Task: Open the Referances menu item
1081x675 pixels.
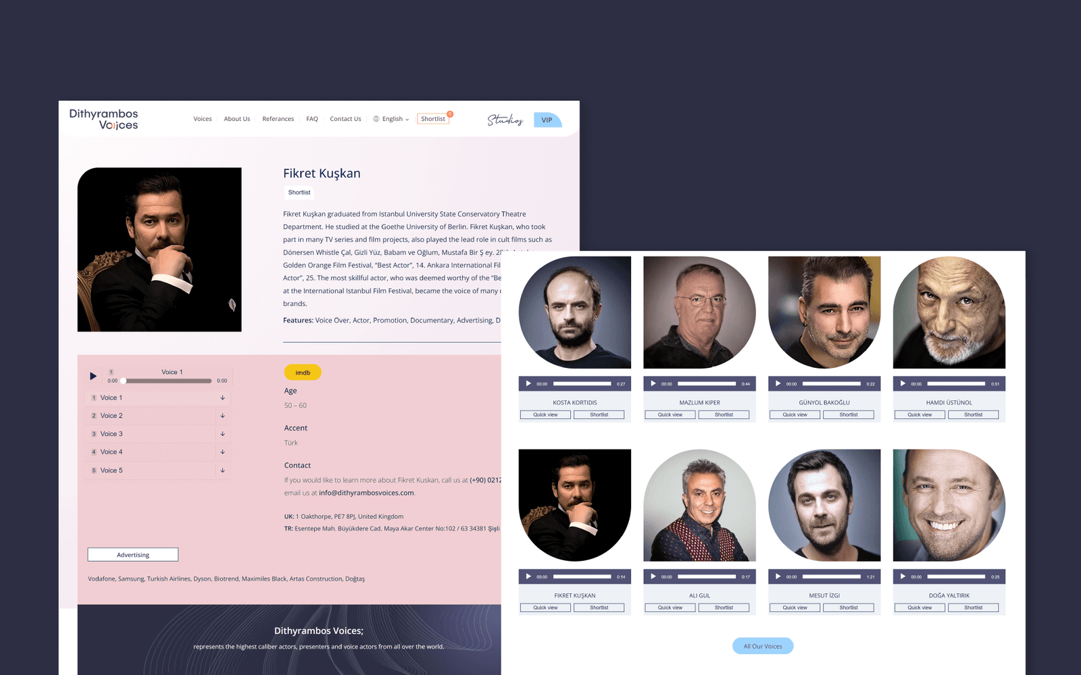Action: coord(278,119)
